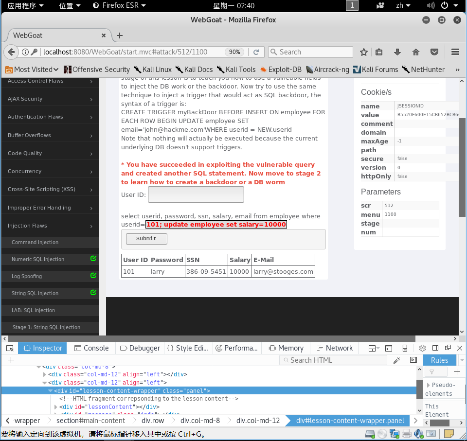Open LAB: SQL Injection lesson
Image resolution: width=467 pixels, height=441 pixels.
[x=50, y=310]
